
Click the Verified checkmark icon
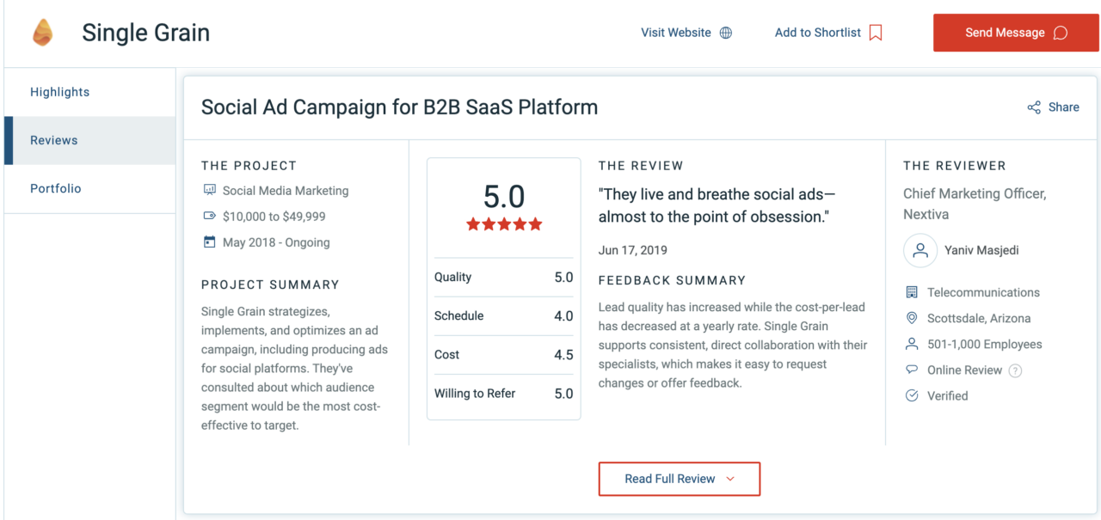click(x=912, y=396)
